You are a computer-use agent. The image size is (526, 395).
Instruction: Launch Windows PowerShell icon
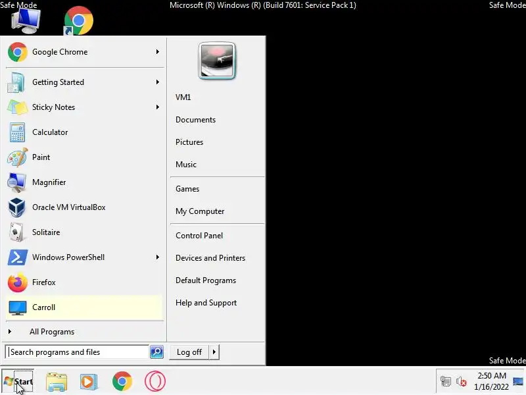point(17,257)
